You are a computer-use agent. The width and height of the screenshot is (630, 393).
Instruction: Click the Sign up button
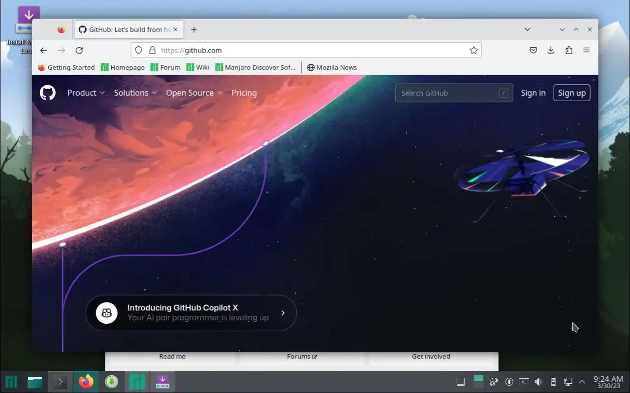572,93
